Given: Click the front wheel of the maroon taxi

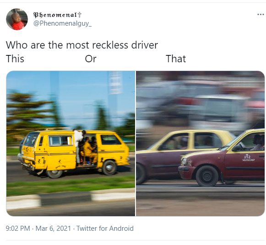Looking at the screenshot, I should point(207,176).
